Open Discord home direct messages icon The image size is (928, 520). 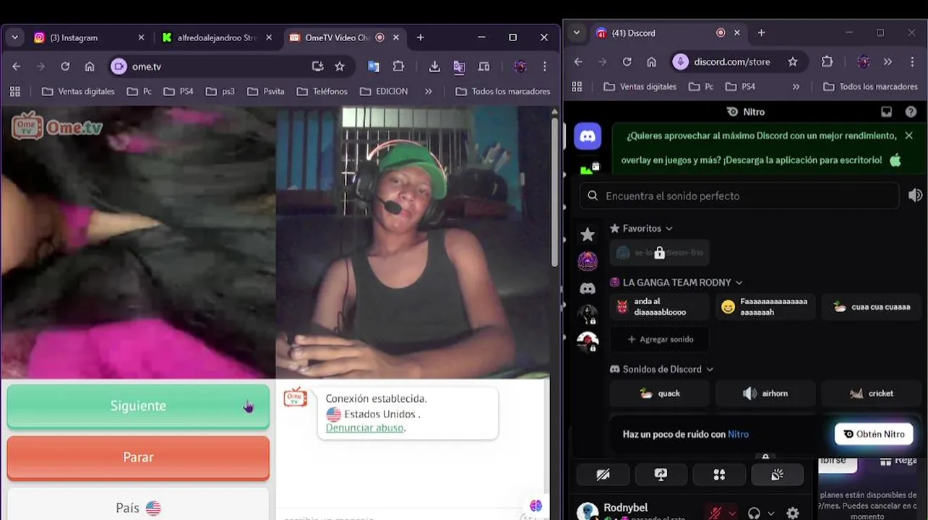coord(588,136)
